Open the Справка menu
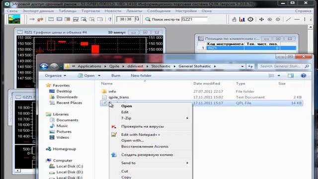The image size is (318, 179). point(303,11)
